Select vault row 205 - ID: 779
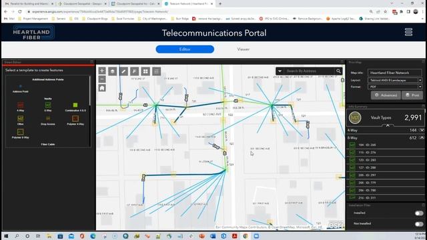The width and height of the screenshot is (427, 240). (386, 183)
